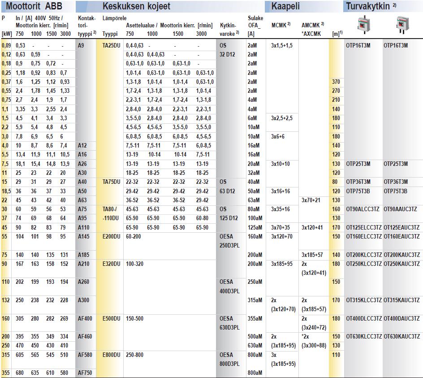The height and width of the screenshot is (378, 423).
Task: Click the '125aM' fuse value
Action: (255, 228)
